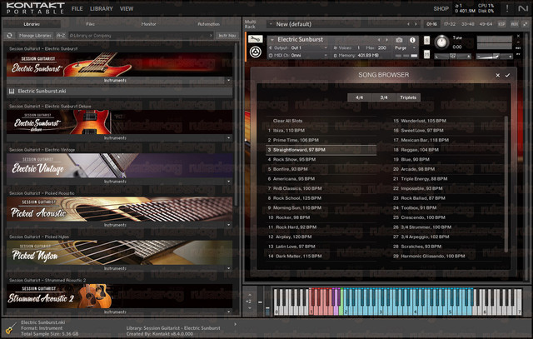The height and width of the screenshot is (339, 533).
Task: Open the SHOP link
Action: tap(441, 9)
